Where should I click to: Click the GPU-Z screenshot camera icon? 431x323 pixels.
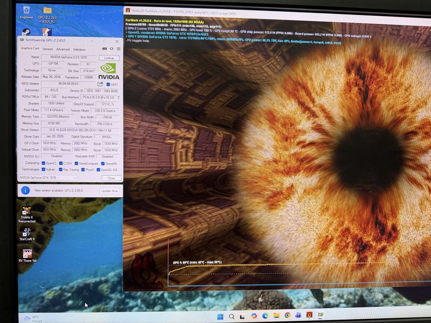tap(104, 48)
